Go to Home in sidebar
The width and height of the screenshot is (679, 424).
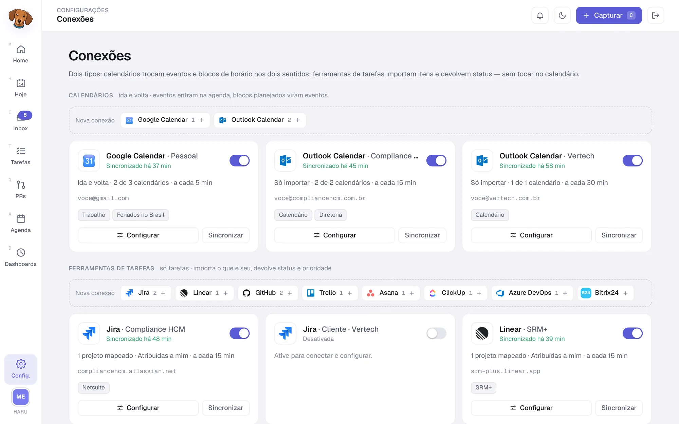click(21, 54)
